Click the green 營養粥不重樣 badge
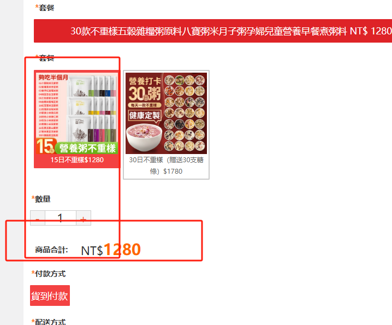Image resolution: width=392 pixels, height=325 pixels. [x=86, y=148]
